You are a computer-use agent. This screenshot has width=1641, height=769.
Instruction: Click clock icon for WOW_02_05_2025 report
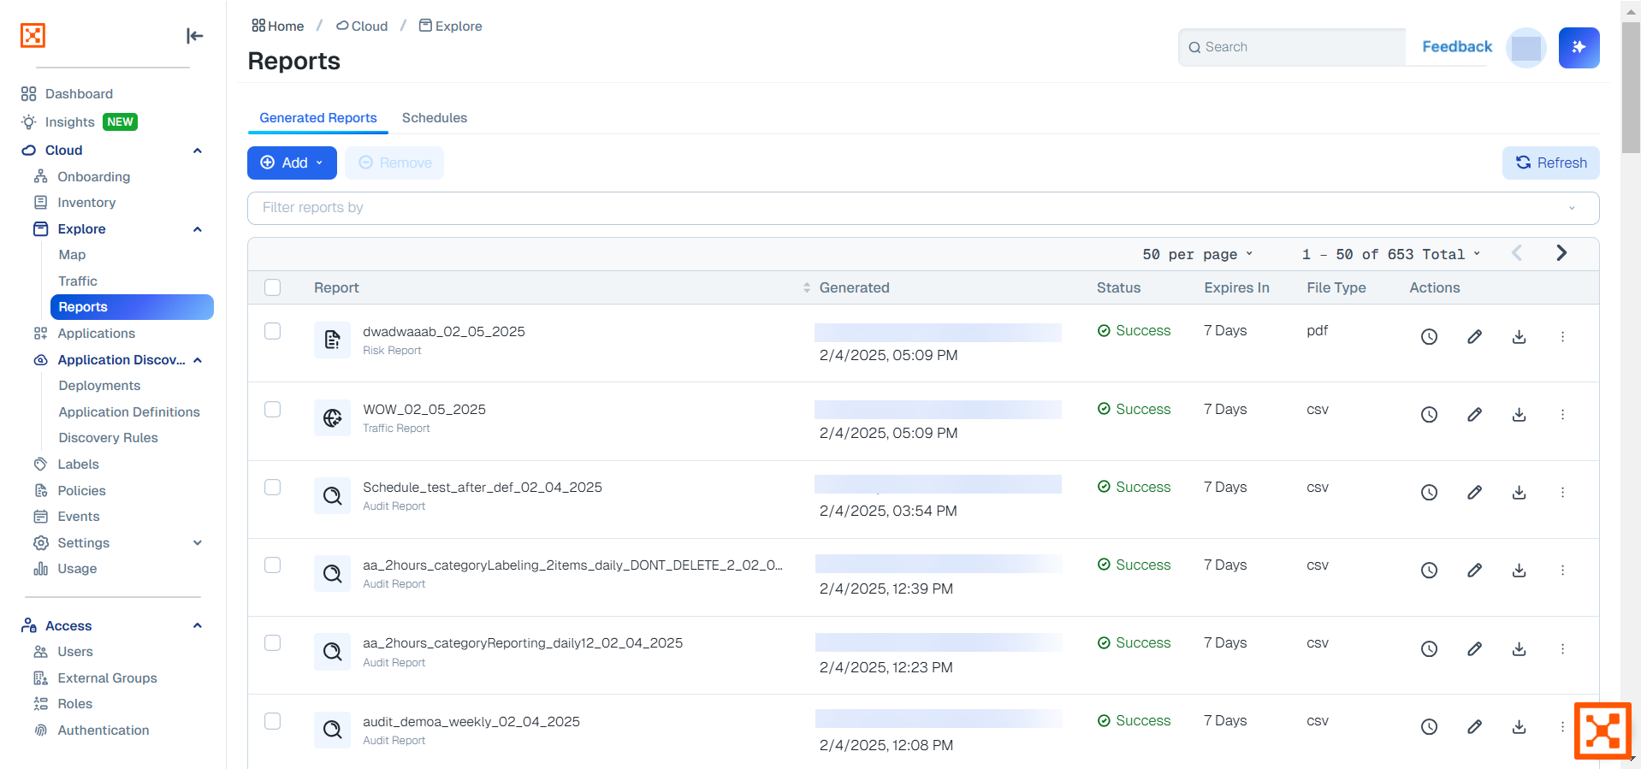click(1429, 415)
